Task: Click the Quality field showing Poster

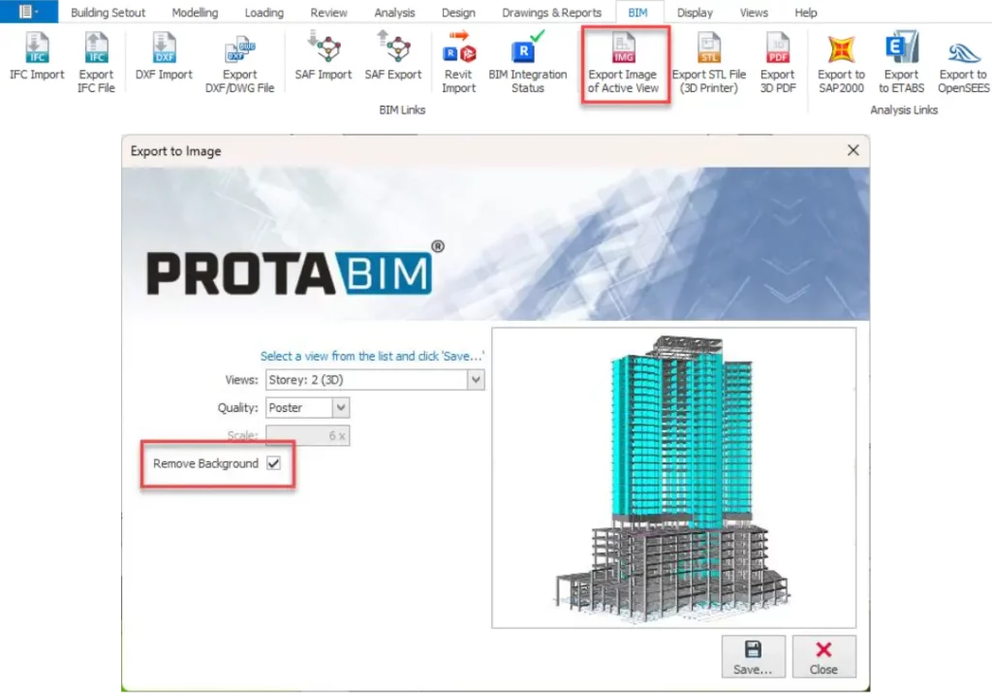Action: [x=307, y=408]
